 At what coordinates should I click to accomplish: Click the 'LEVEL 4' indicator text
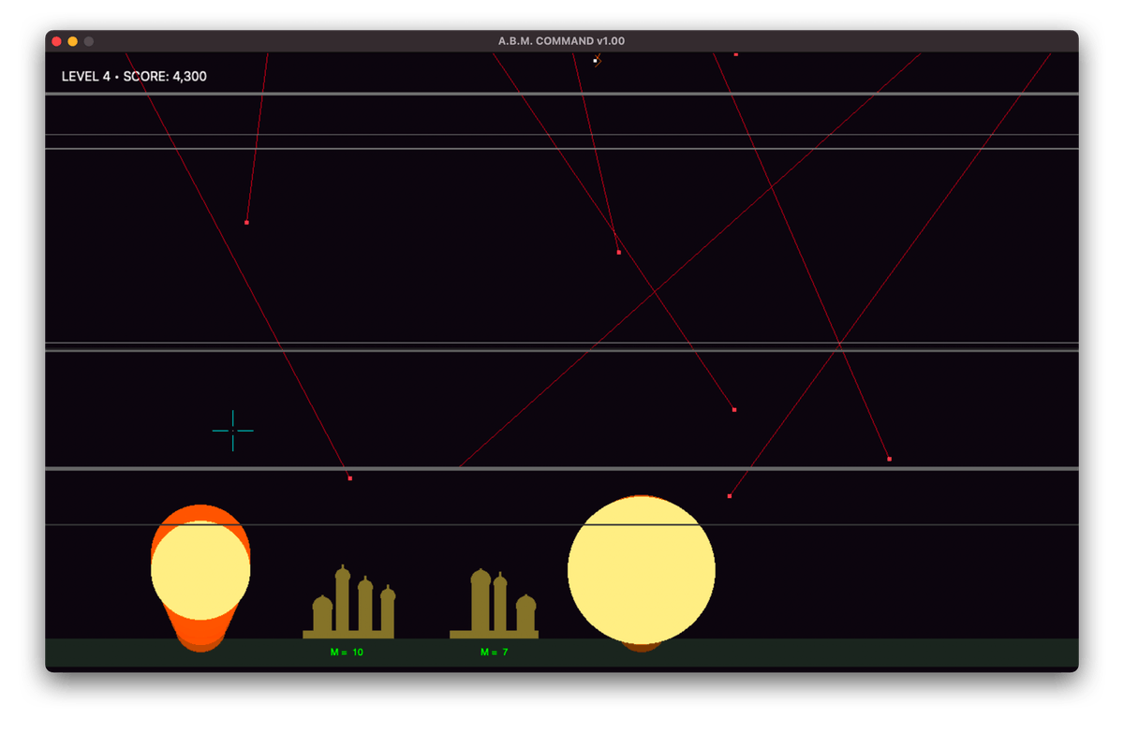tap(85, 77)
